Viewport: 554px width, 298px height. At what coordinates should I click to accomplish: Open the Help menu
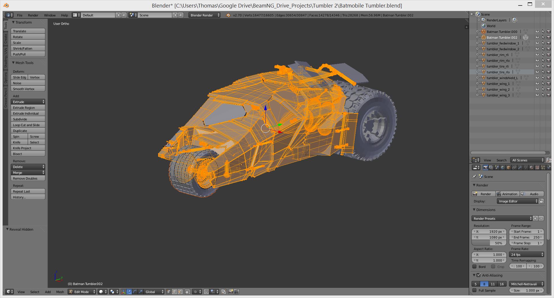[x=64, y=15]
